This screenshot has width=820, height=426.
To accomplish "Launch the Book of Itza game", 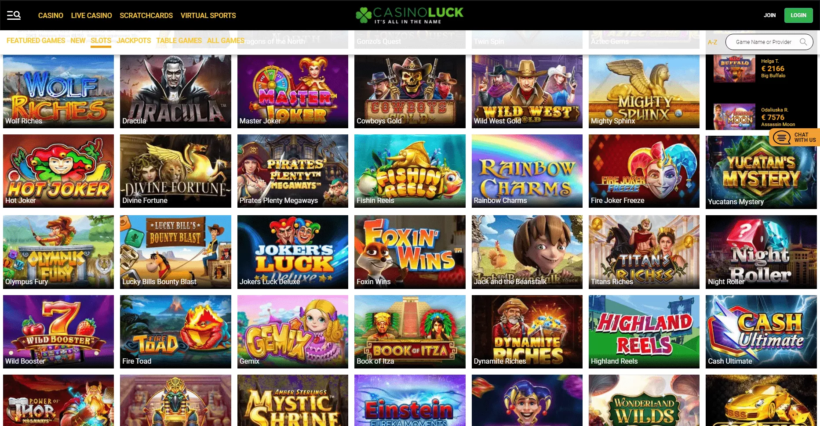I will 410,332.
